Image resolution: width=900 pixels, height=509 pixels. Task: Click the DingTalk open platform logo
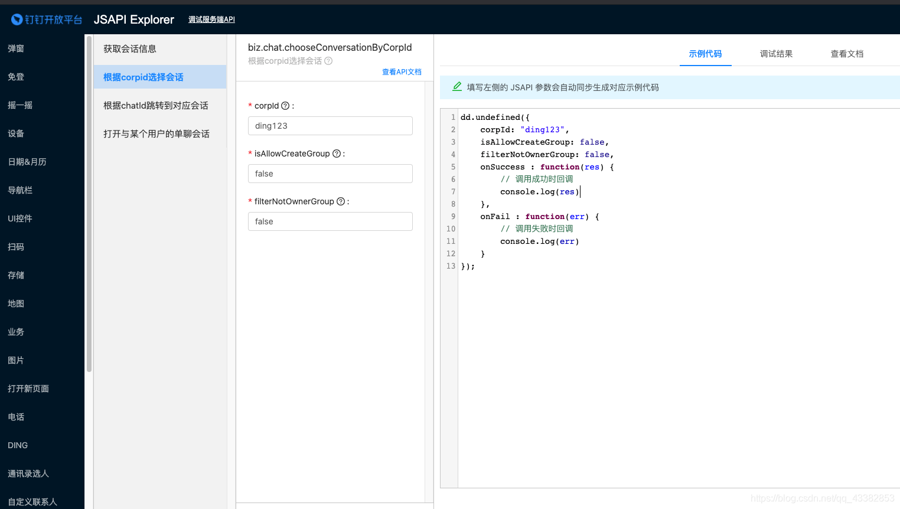tap(47, 19)
